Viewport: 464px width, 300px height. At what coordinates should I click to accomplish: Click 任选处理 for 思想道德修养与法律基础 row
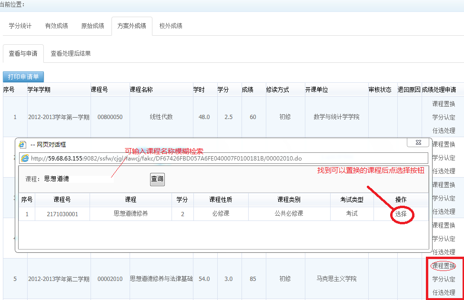click(444, 292)
